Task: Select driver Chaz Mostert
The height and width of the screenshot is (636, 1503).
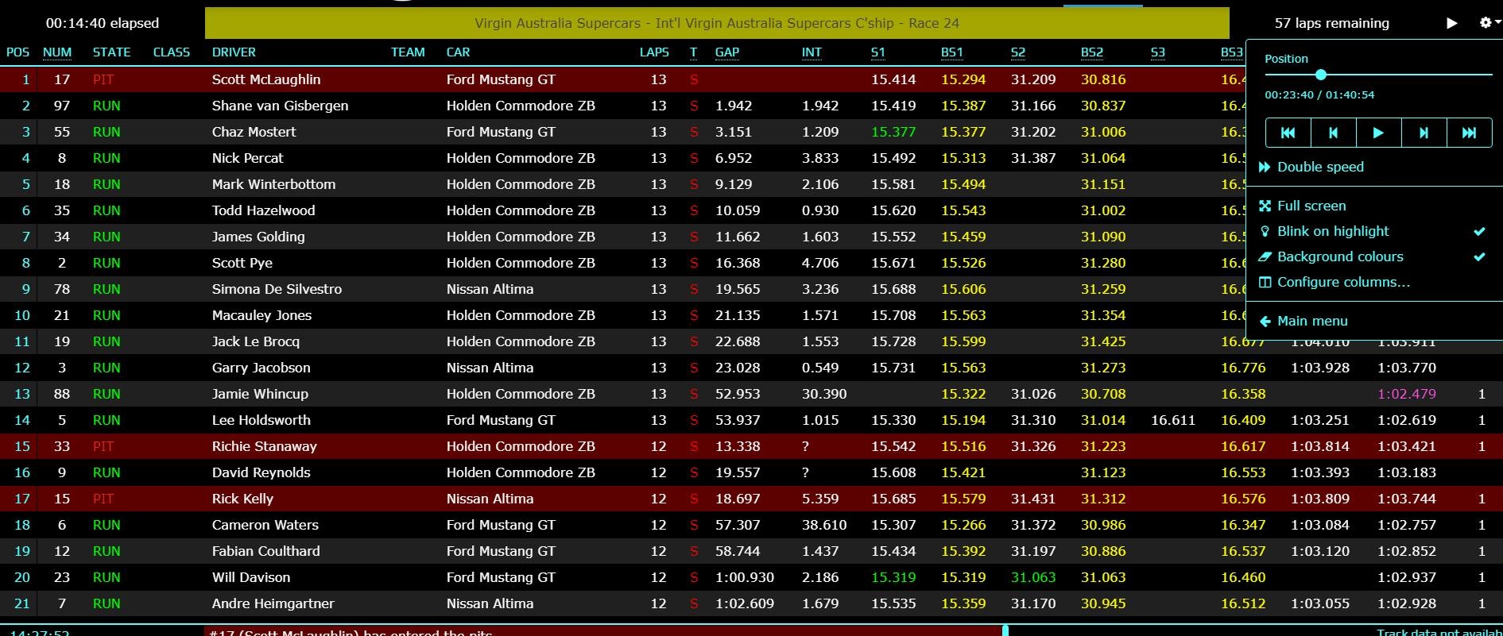Action: click(254, 132)
